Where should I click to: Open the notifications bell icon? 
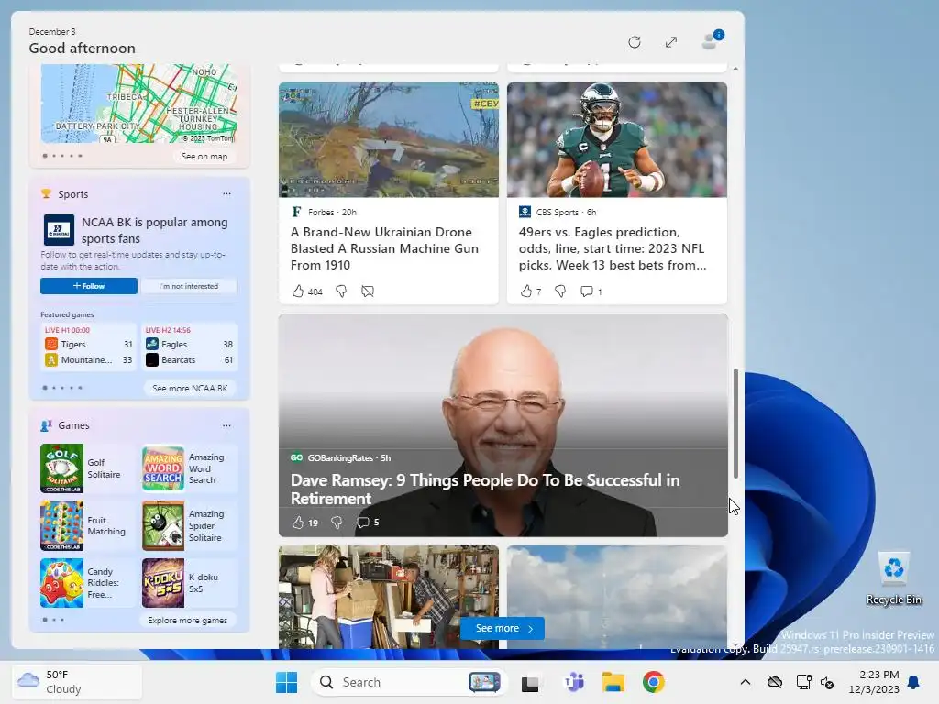(x=914, y=682)
